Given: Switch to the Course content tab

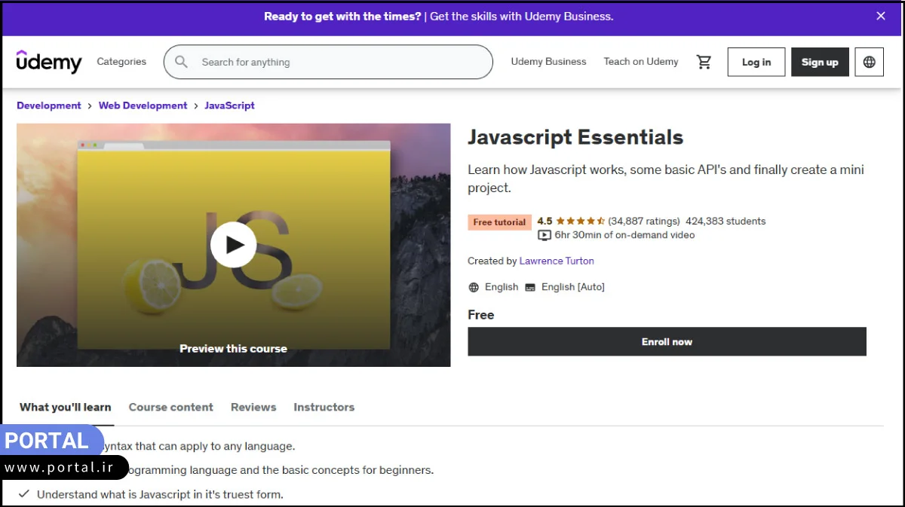Looking at the screenshot, I should [170, 407].
